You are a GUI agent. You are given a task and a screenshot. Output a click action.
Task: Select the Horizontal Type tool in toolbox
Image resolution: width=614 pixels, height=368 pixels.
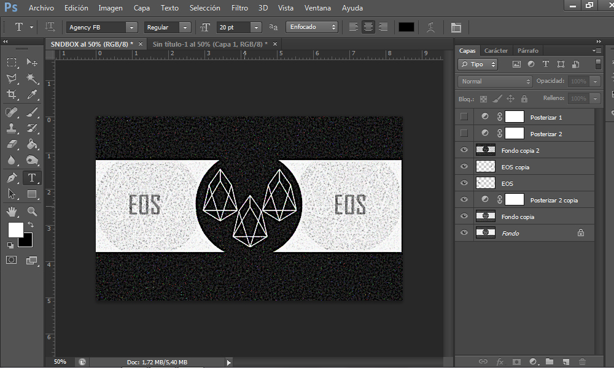(x=32, y=178)
